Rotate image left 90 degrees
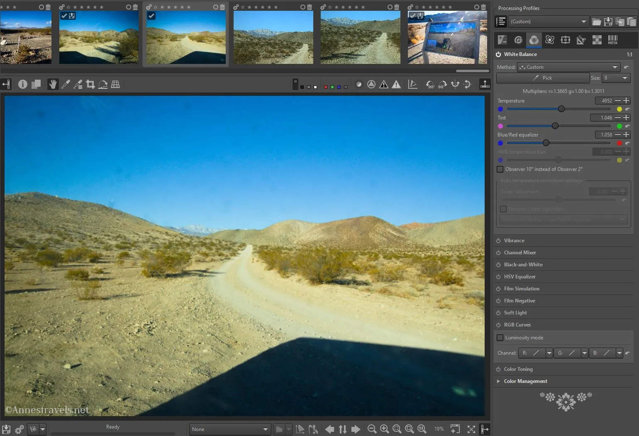639x436 pixels. click(430, 85)
